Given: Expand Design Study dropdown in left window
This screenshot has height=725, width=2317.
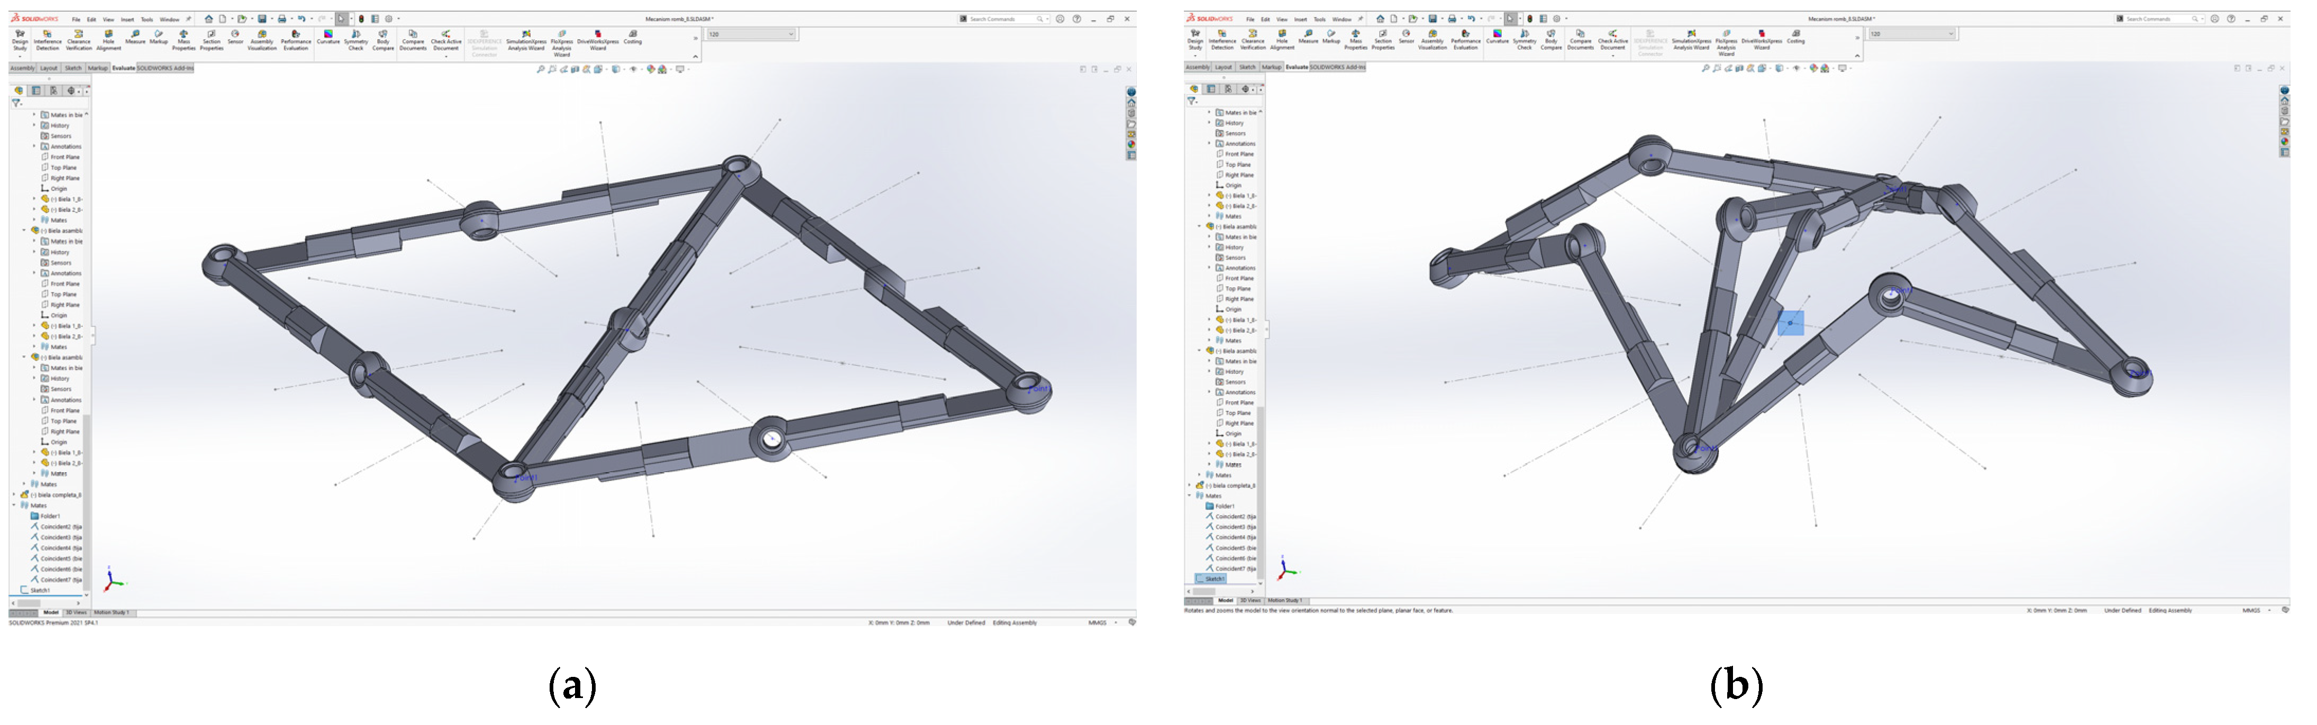Looking at the screenshot, I should pos(20,56).
